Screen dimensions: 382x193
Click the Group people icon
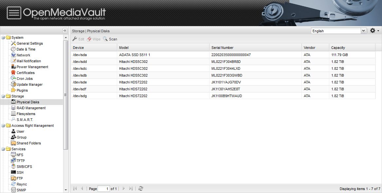[x=13, y=137]
